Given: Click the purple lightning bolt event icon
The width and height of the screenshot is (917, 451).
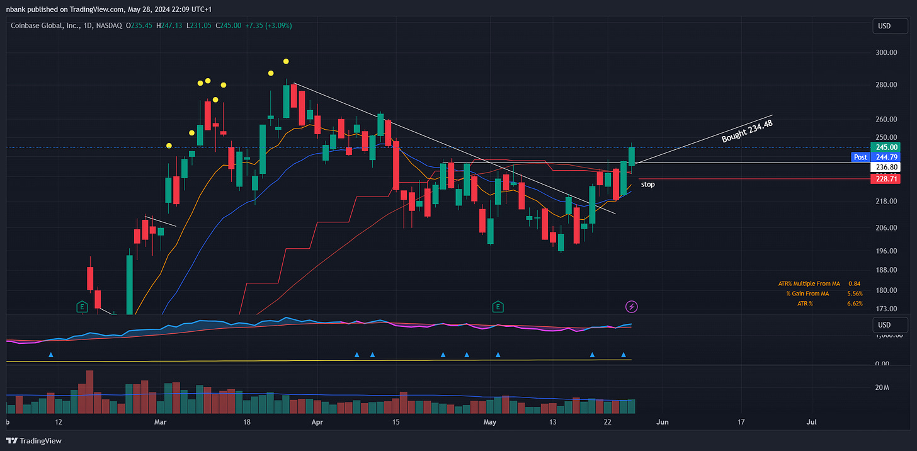Looking at the screenshot, I should pyautogui.click(x=631, y=307).
